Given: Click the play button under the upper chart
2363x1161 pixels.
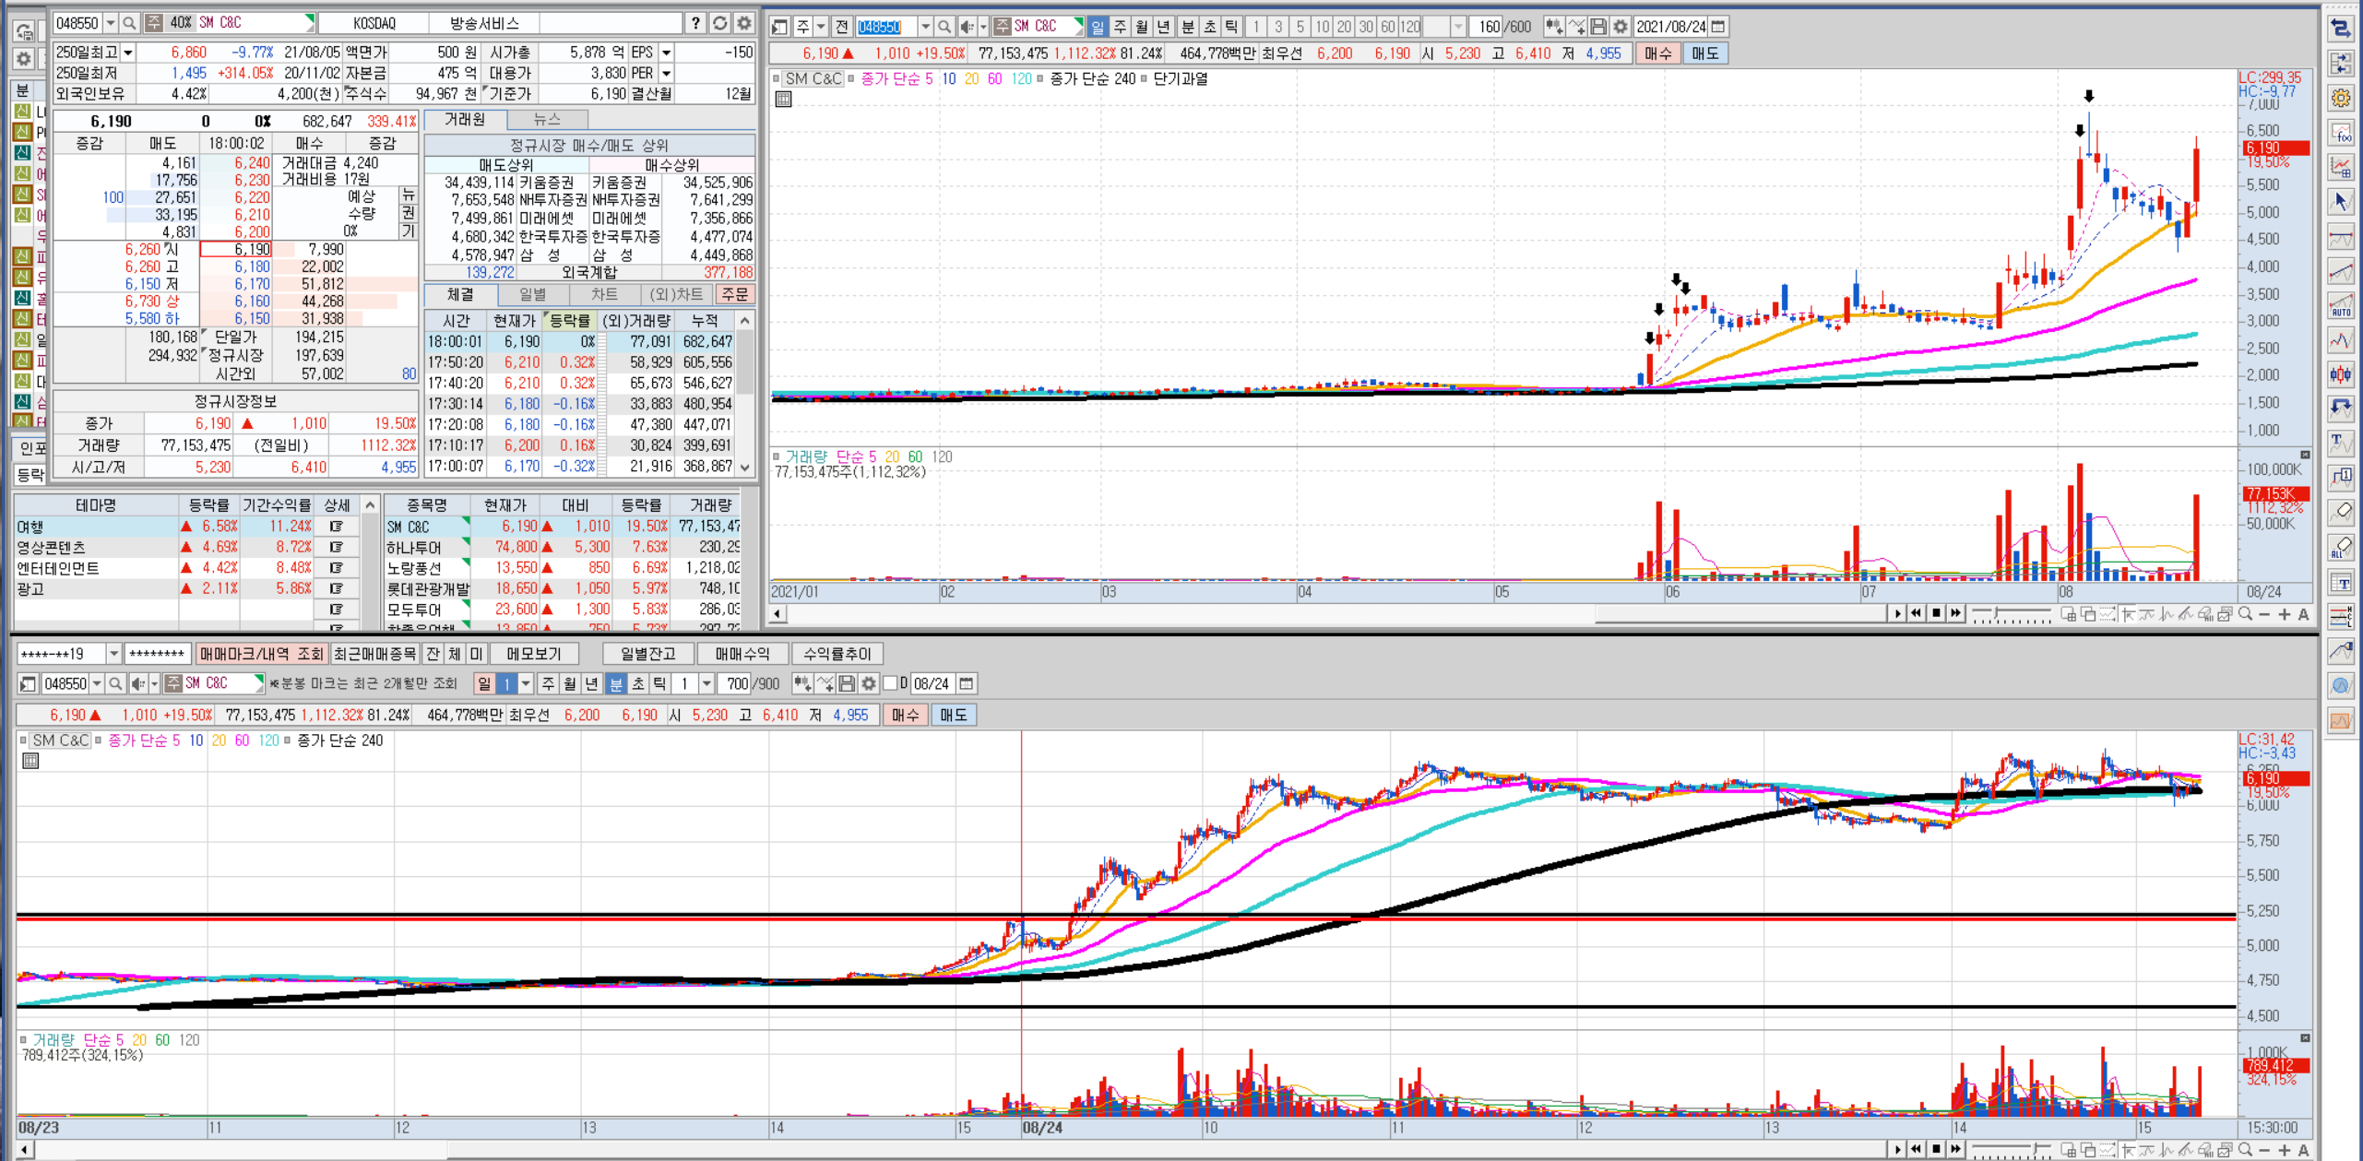Looking at the screenshot, I should (1897, 614).
